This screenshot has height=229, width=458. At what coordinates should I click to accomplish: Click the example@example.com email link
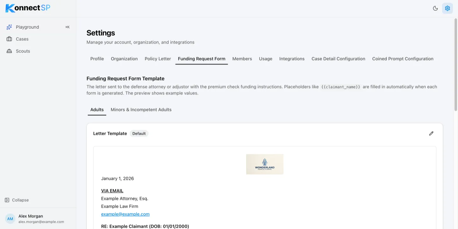125,214
